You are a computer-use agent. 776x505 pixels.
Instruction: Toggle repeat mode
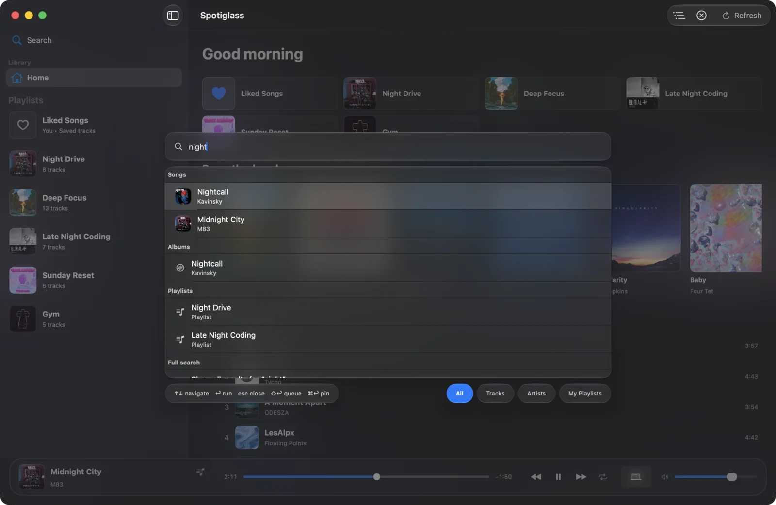point(603,477)
